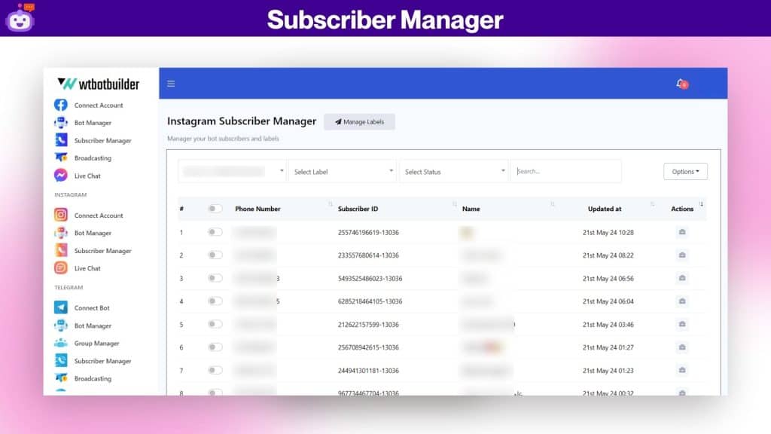Enable the toggle on subscriber row 1

[x=215, y=232]
